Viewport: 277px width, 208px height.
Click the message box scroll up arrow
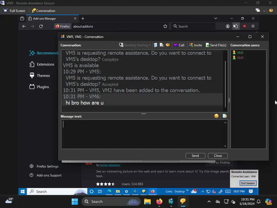point(225,122)
